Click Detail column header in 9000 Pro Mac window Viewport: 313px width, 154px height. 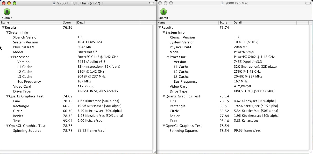265,22
